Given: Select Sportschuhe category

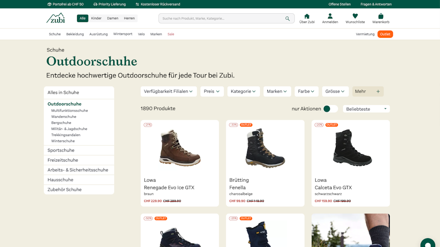Looking at the screenshot, I should (x=79, y=150).
